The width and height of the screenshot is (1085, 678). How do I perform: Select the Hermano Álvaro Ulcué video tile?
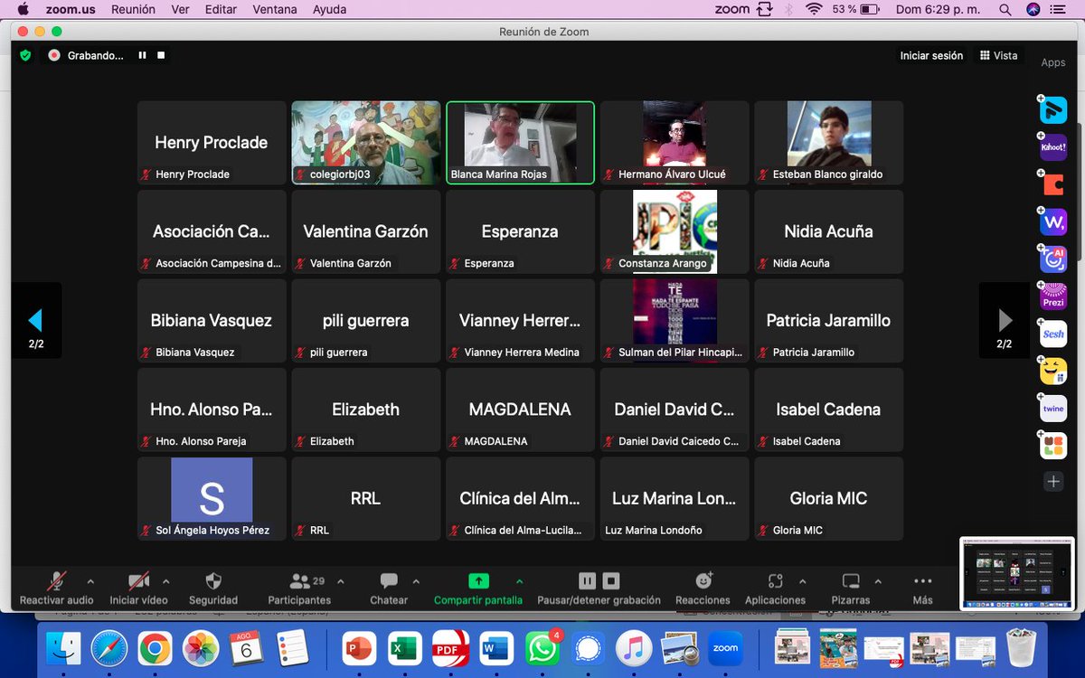675,143
